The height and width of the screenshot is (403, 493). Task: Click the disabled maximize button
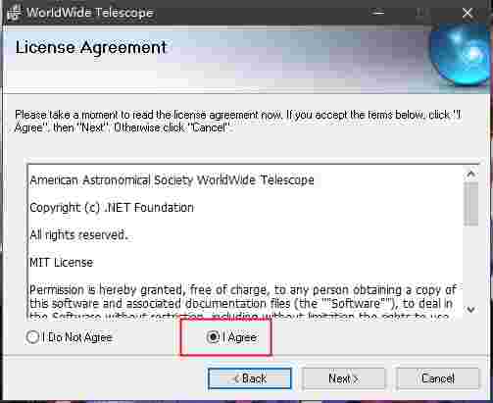click(x=422, y=13)
